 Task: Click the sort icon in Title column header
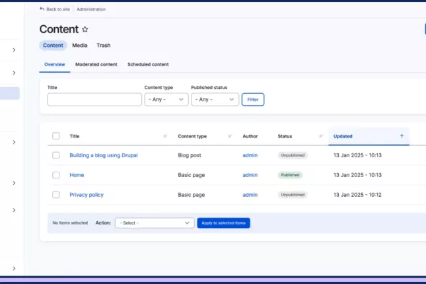(165, 136)
